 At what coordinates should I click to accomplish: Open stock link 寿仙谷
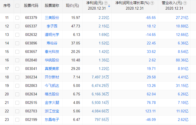52,43
